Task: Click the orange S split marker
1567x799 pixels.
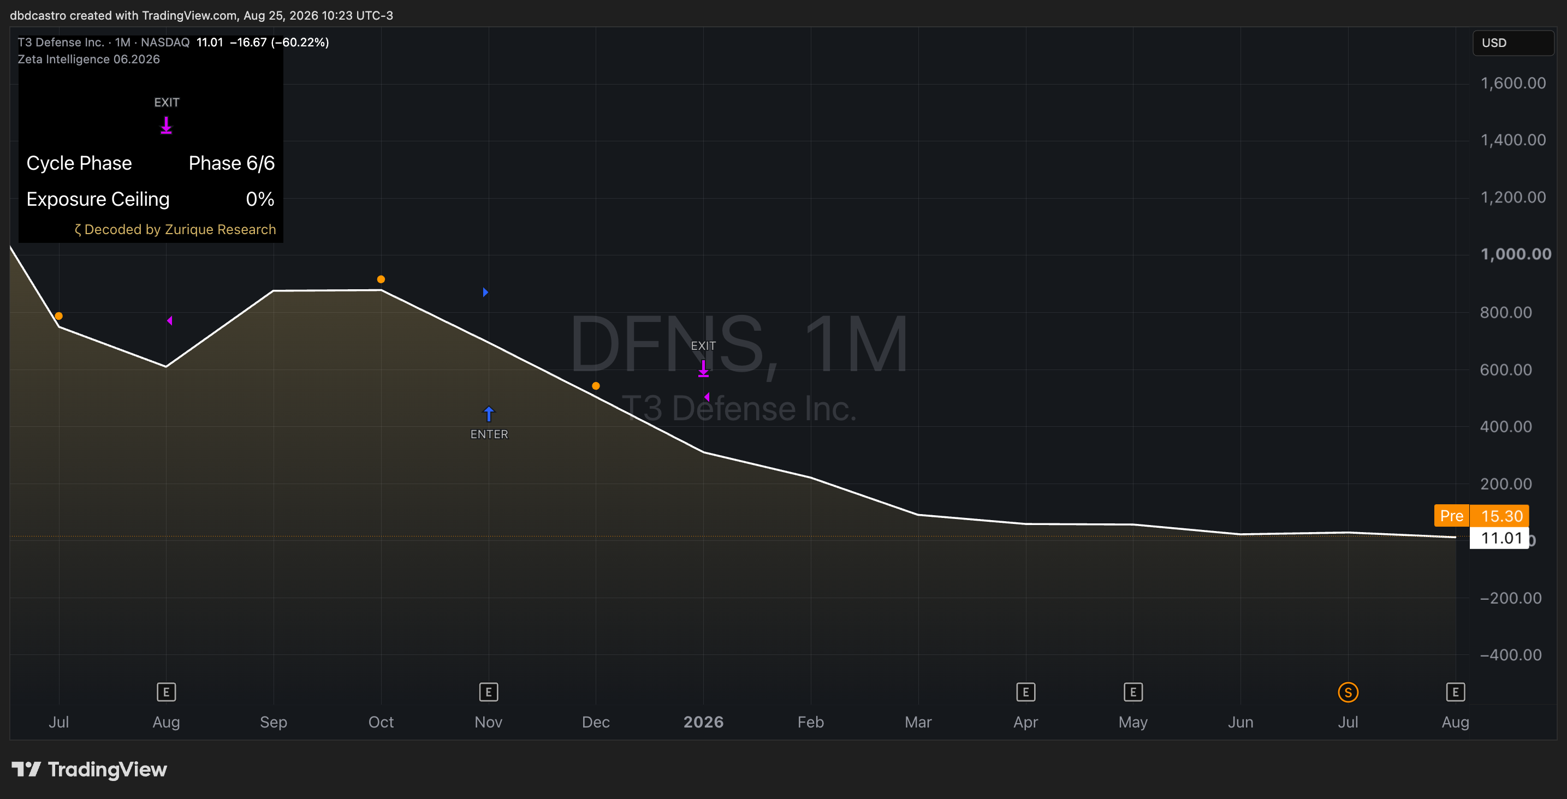Action: click(1348, 692)
